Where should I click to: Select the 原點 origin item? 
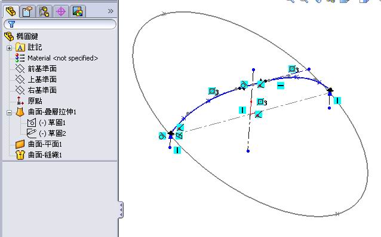35,101
